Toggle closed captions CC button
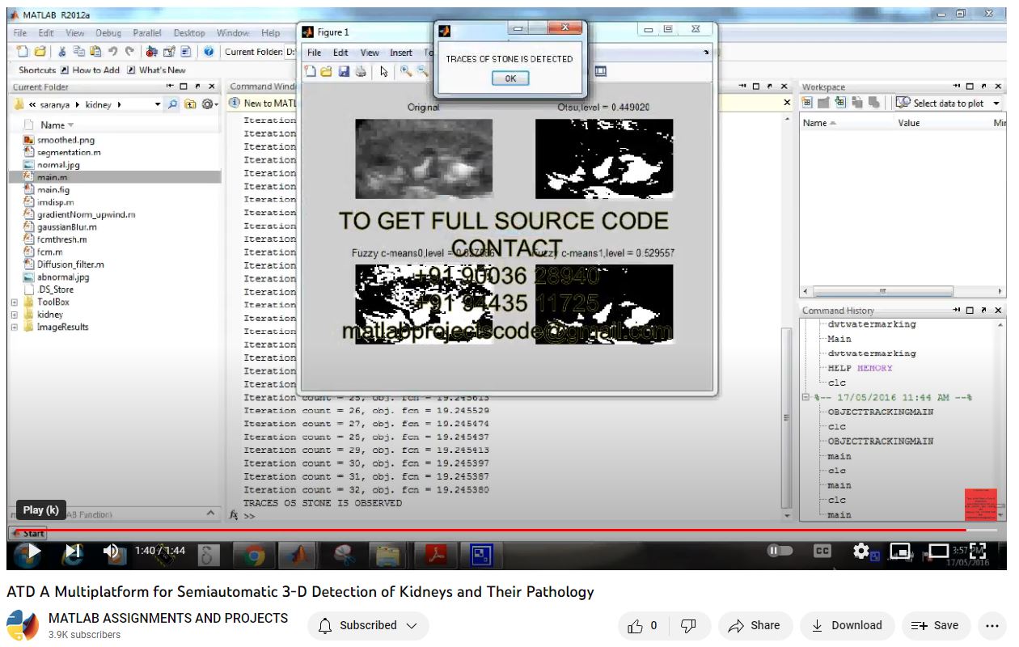The height and width of the screenshot is (647, 1019). click(x=822, y=552)
